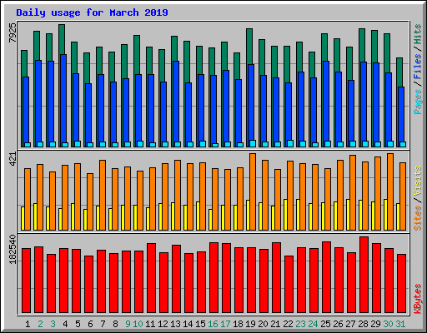Click the red KBytes bar for day 11

click(x=151, y=278)
